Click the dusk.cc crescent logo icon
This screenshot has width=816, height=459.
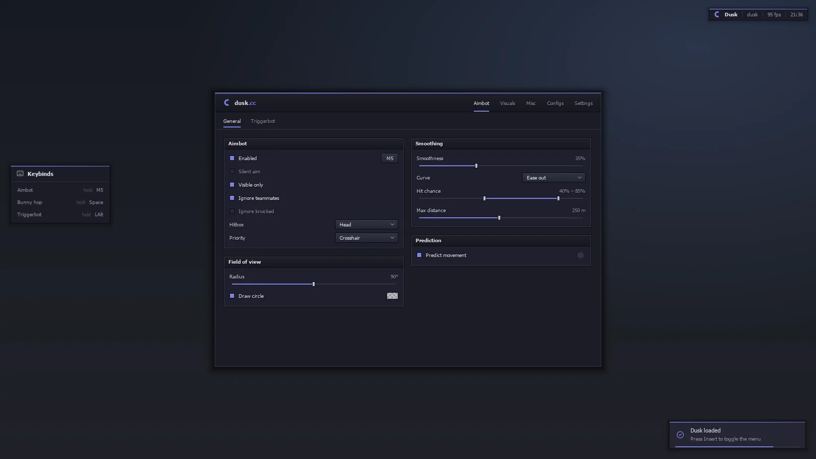click(227, 103)
